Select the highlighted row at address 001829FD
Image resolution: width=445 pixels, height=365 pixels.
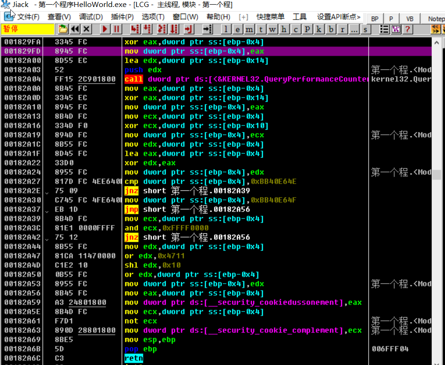[x=216, y=51]
